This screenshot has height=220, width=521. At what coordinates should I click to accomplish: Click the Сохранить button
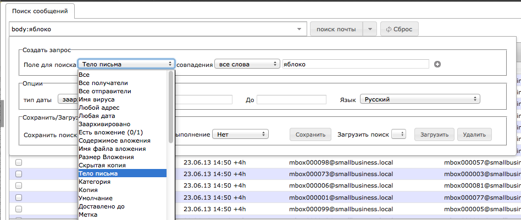311,135
